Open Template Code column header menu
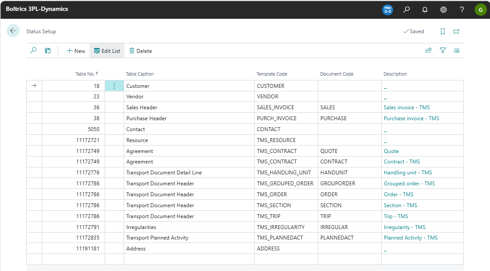The width and height of the screenshot is (490, 271). 272,74
